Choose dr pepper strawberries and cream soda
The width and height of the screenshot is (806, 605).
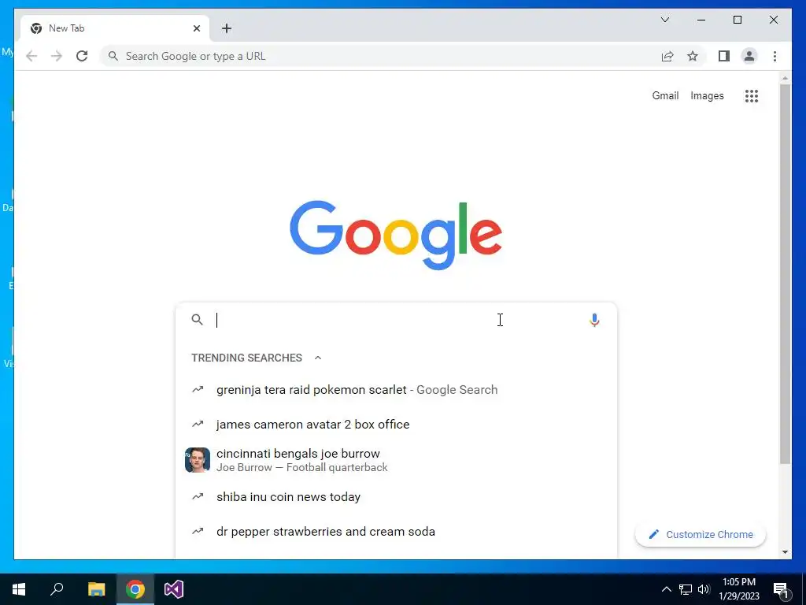[x=396, y=532]
